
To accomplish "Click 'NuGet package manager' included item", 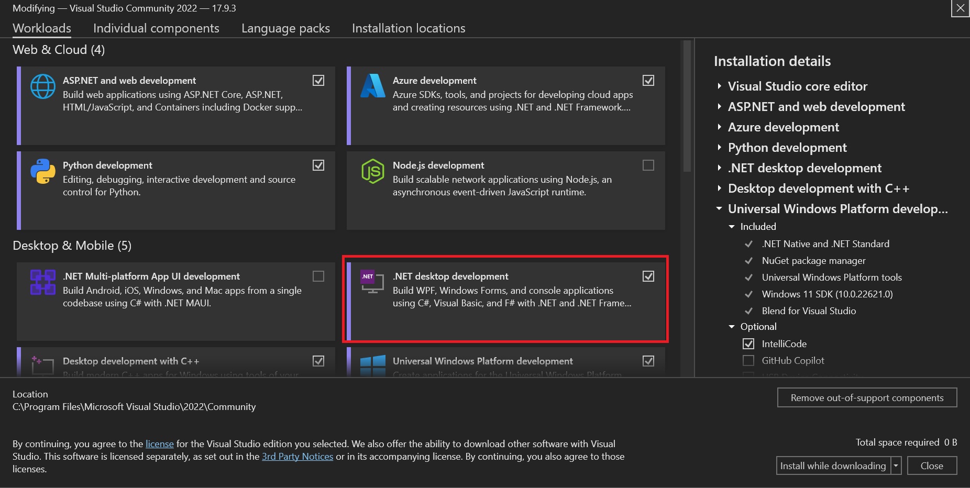I will [x=813, y=261].
